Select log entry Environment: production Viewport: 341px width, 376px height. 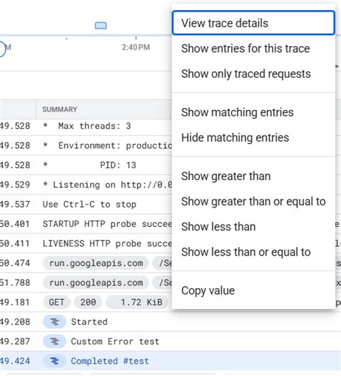(107, 146)
